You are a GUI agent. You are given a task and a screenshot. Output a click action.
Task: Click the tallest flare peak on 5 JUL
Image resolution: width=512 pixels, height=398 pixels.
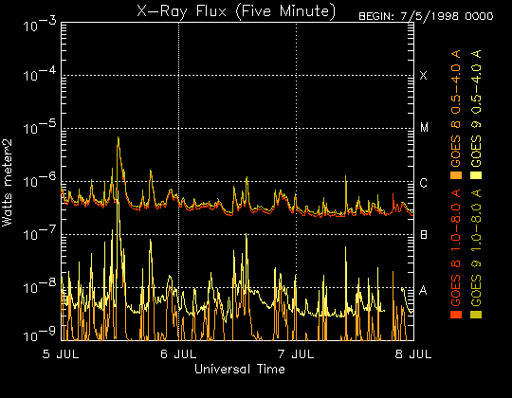pyautogui.click(x=119, y=138)
